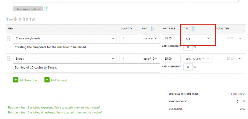Open the set of 10 unit dropdown
The image size is (248, 119).
point(150,59)
